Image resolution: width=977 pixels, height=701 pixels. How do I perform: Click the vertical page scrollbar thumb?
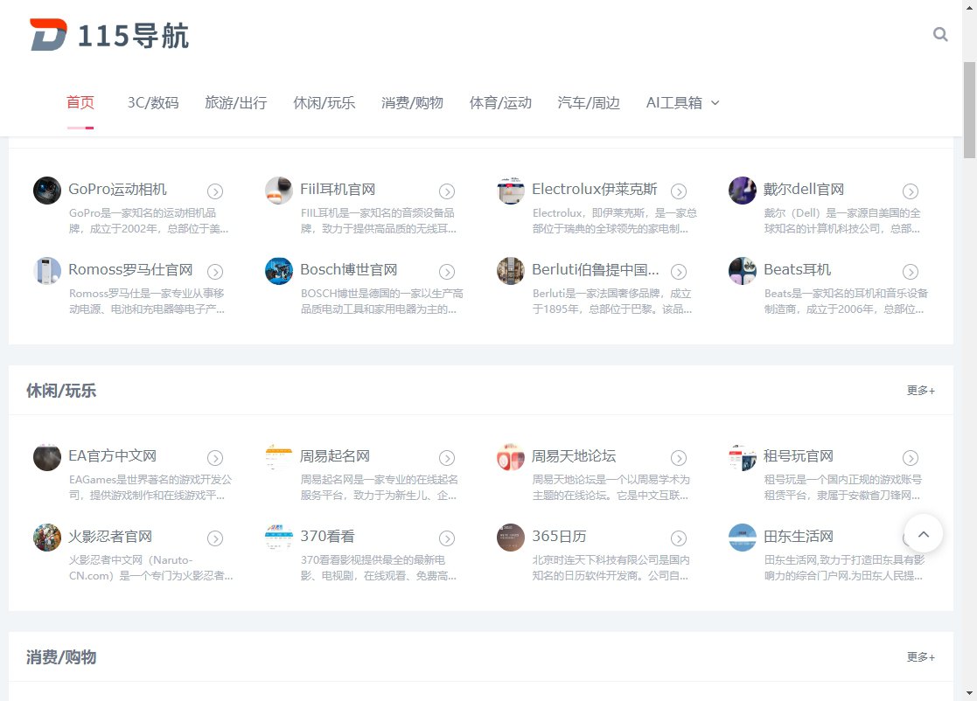(969, 110)
